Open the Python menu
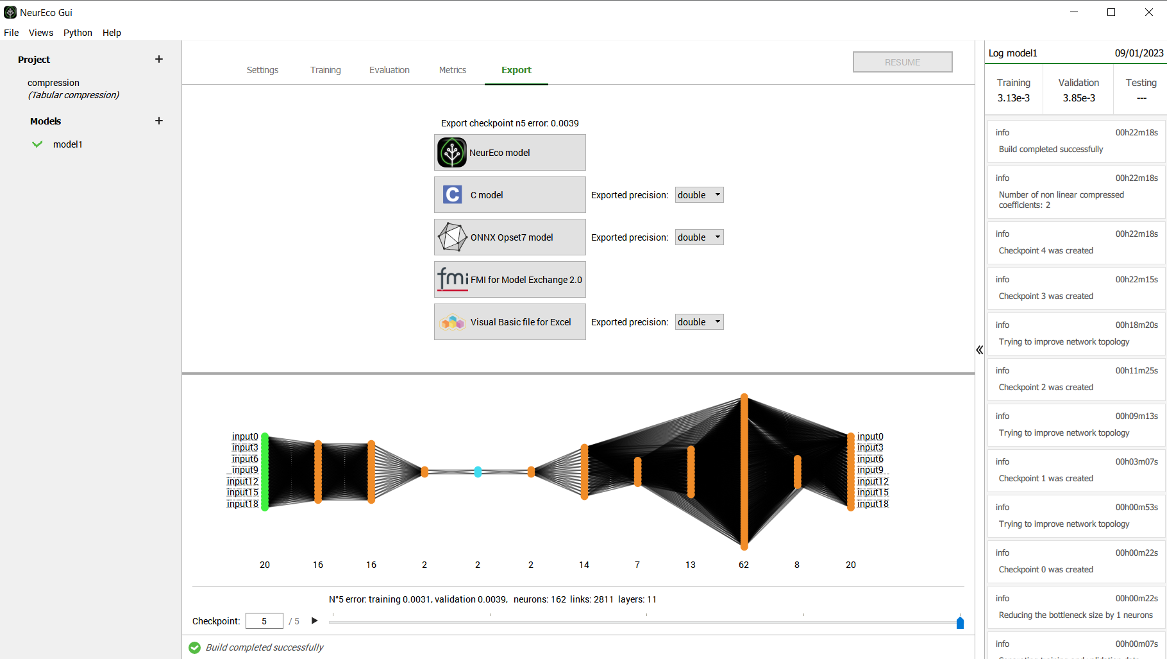The width and height of the screenshot is (1167, 659). pyautogui.click(x=78, y=33)
